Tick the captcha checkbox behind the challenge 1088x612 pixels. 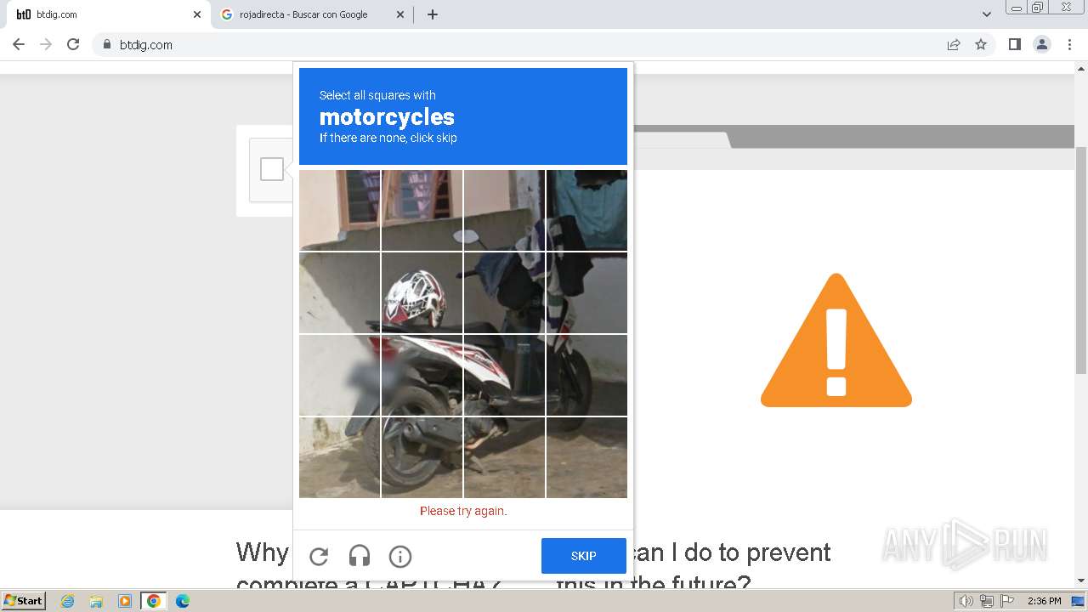[272, 169]
